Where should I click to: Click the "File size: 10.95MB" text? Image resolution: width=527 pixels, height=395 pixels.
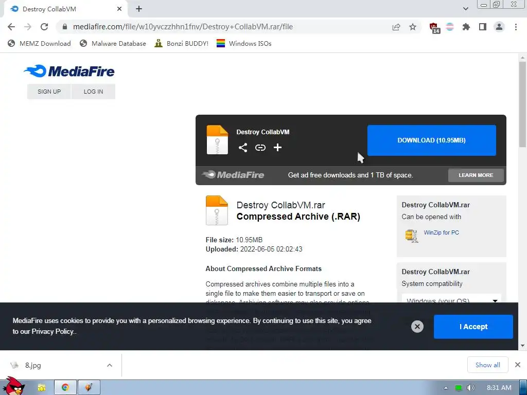point(234,240)
